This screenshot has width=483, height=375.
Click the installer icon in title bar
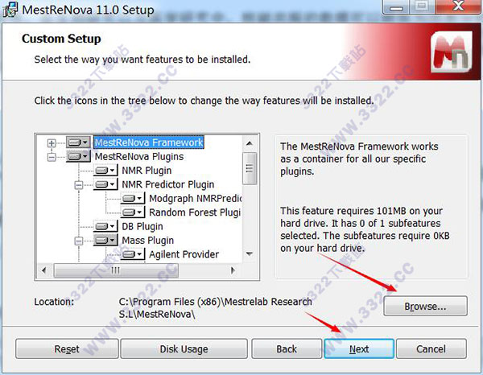[x=10, y=10]
